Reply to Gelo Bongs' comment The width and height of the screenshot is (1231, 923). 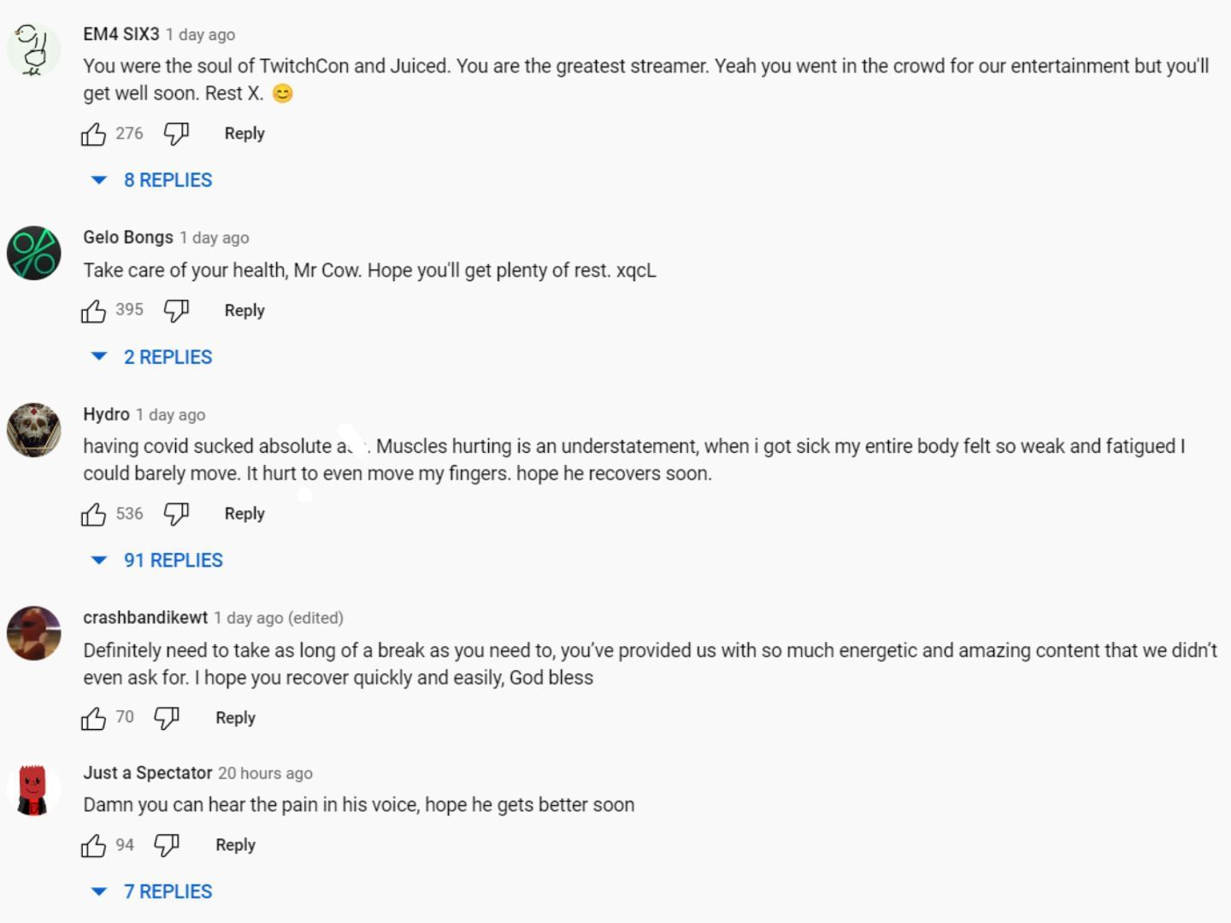244,311
